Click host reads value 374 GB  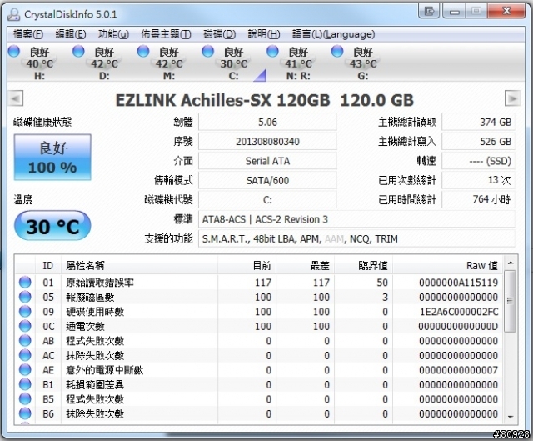pyautogui.click(x=478, y=122)
